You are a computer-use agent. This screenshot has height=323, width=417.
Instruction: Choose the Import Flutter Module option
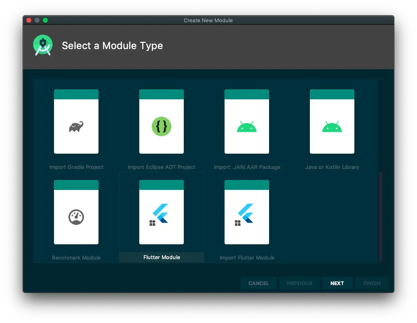[247, 212]
